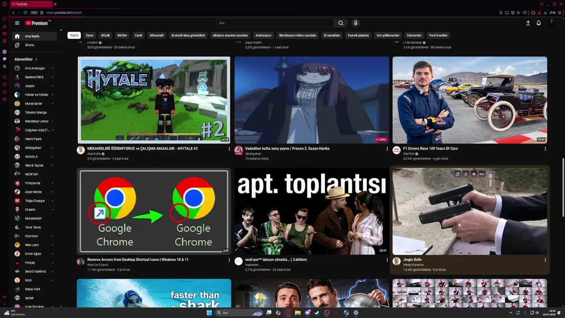Open the Jingle Bells video title

pyautogui.click(x=412, y=260)
